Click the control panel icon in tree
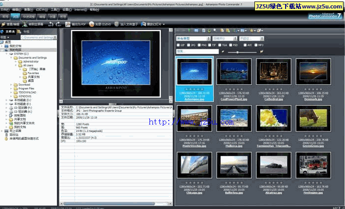This screenshot has height=209, width=345. [x=11, y=116]
